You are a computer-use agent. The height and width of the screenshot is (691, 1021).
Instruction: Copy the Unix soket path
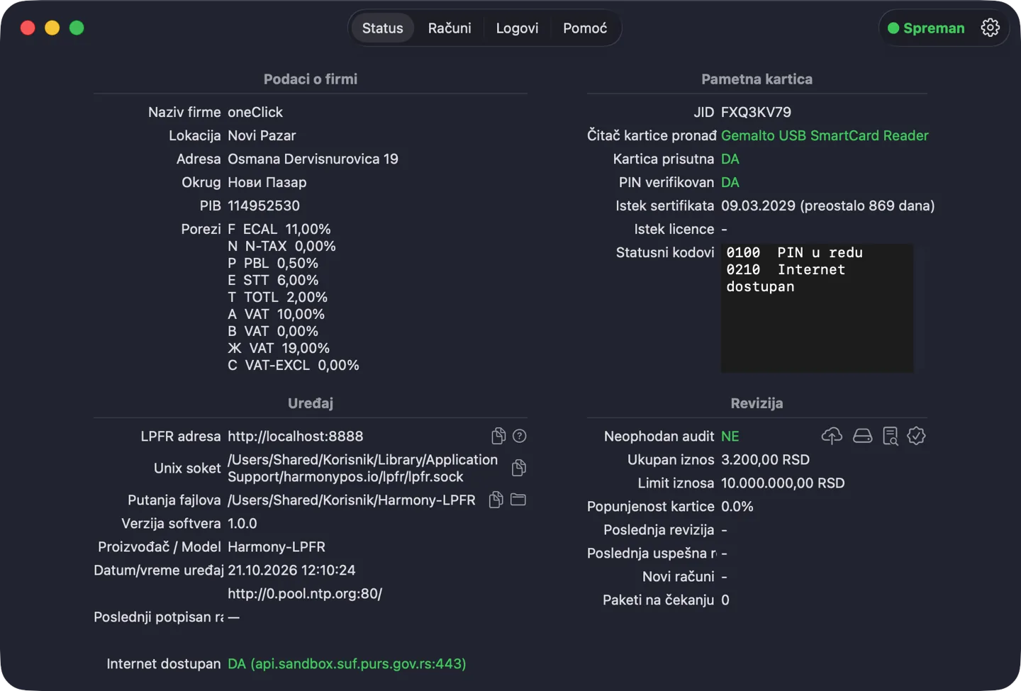click(519, 468)
